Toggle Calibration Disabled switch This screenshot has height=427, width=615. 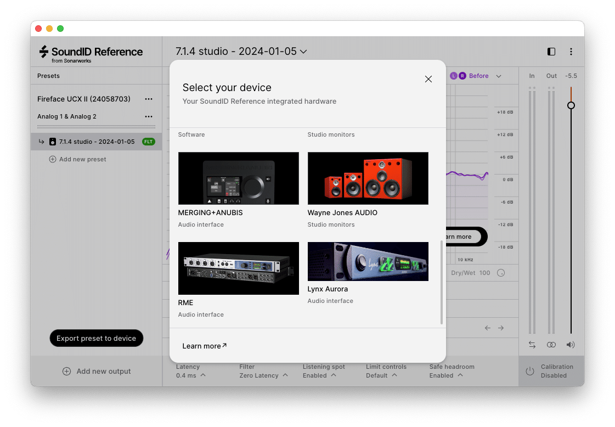click(x=551, y=371)
